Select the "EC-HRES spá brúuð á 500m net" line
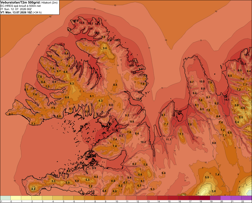 pyautogui.click(x=21, y=6)
